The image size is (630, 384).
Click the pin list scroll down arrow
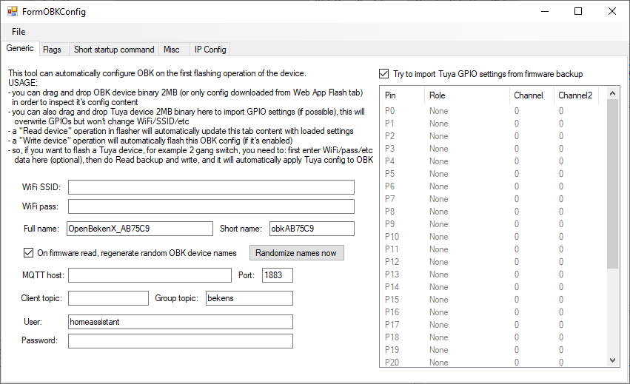pyautogui.click(x=612, y=360)
